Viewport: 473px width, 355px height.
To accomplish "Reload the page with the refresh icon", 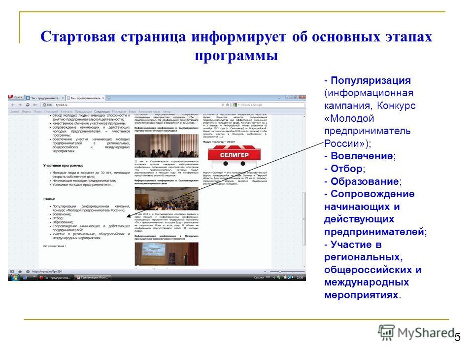I will [x=28, y=105].
